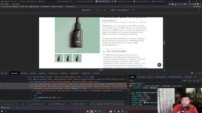202x113 pixels.
Task: Click the accordion chevron beside flipped header
Action: (104, 51)
